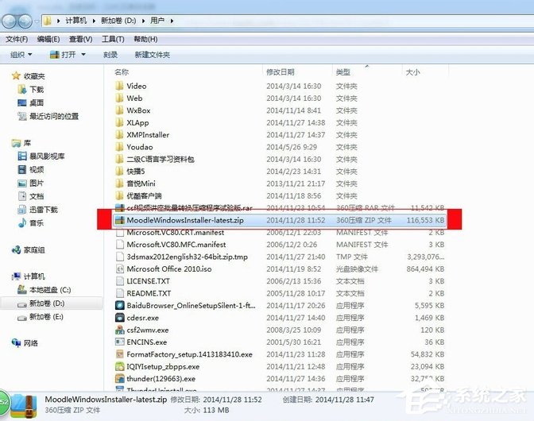Open the Video folder icon
The height and width of the screenshot is (421, 534).
coord(119,86)
